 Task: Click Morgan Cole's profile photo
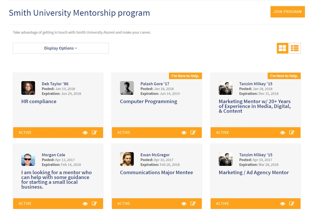(x=28, y=159)
